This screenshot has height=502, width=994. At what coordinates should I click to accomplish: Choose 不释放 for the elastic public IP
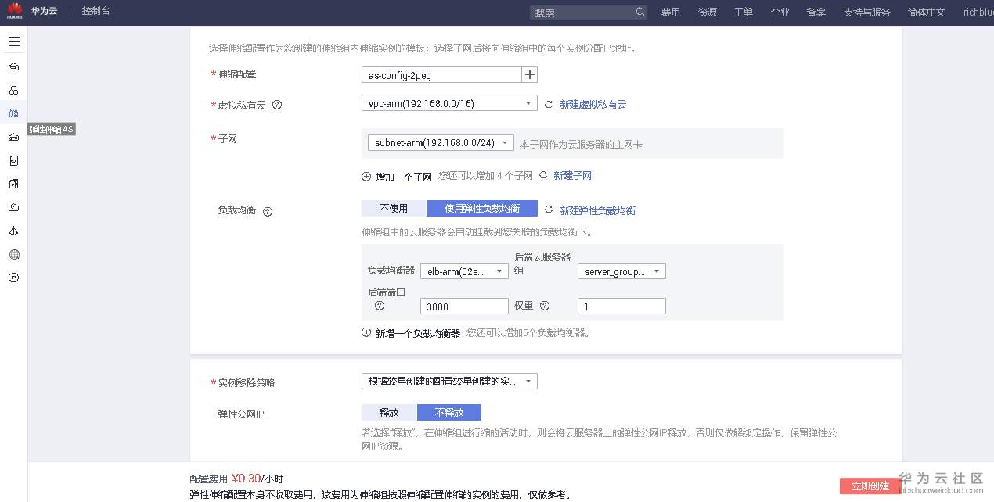point(449,413)
